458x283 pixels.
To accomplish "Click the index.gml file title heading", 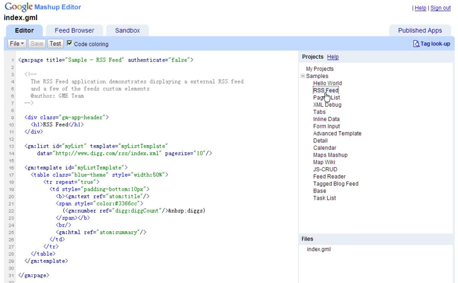I will tap(21, 18).
